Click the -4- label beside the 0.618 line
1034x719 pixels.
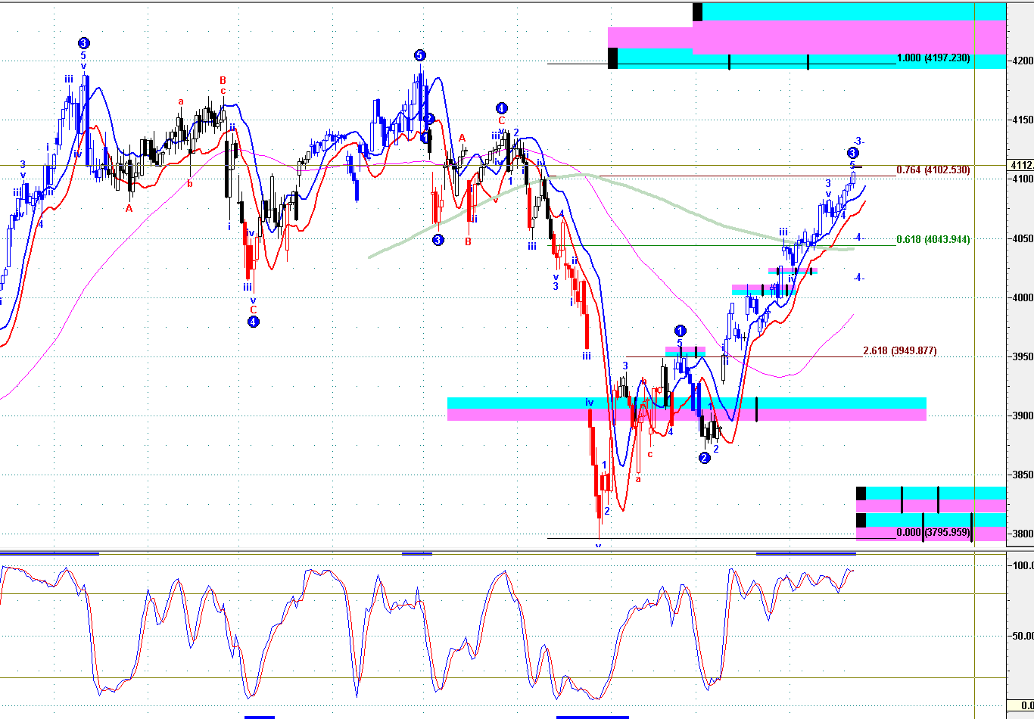[x=858, y=238]
